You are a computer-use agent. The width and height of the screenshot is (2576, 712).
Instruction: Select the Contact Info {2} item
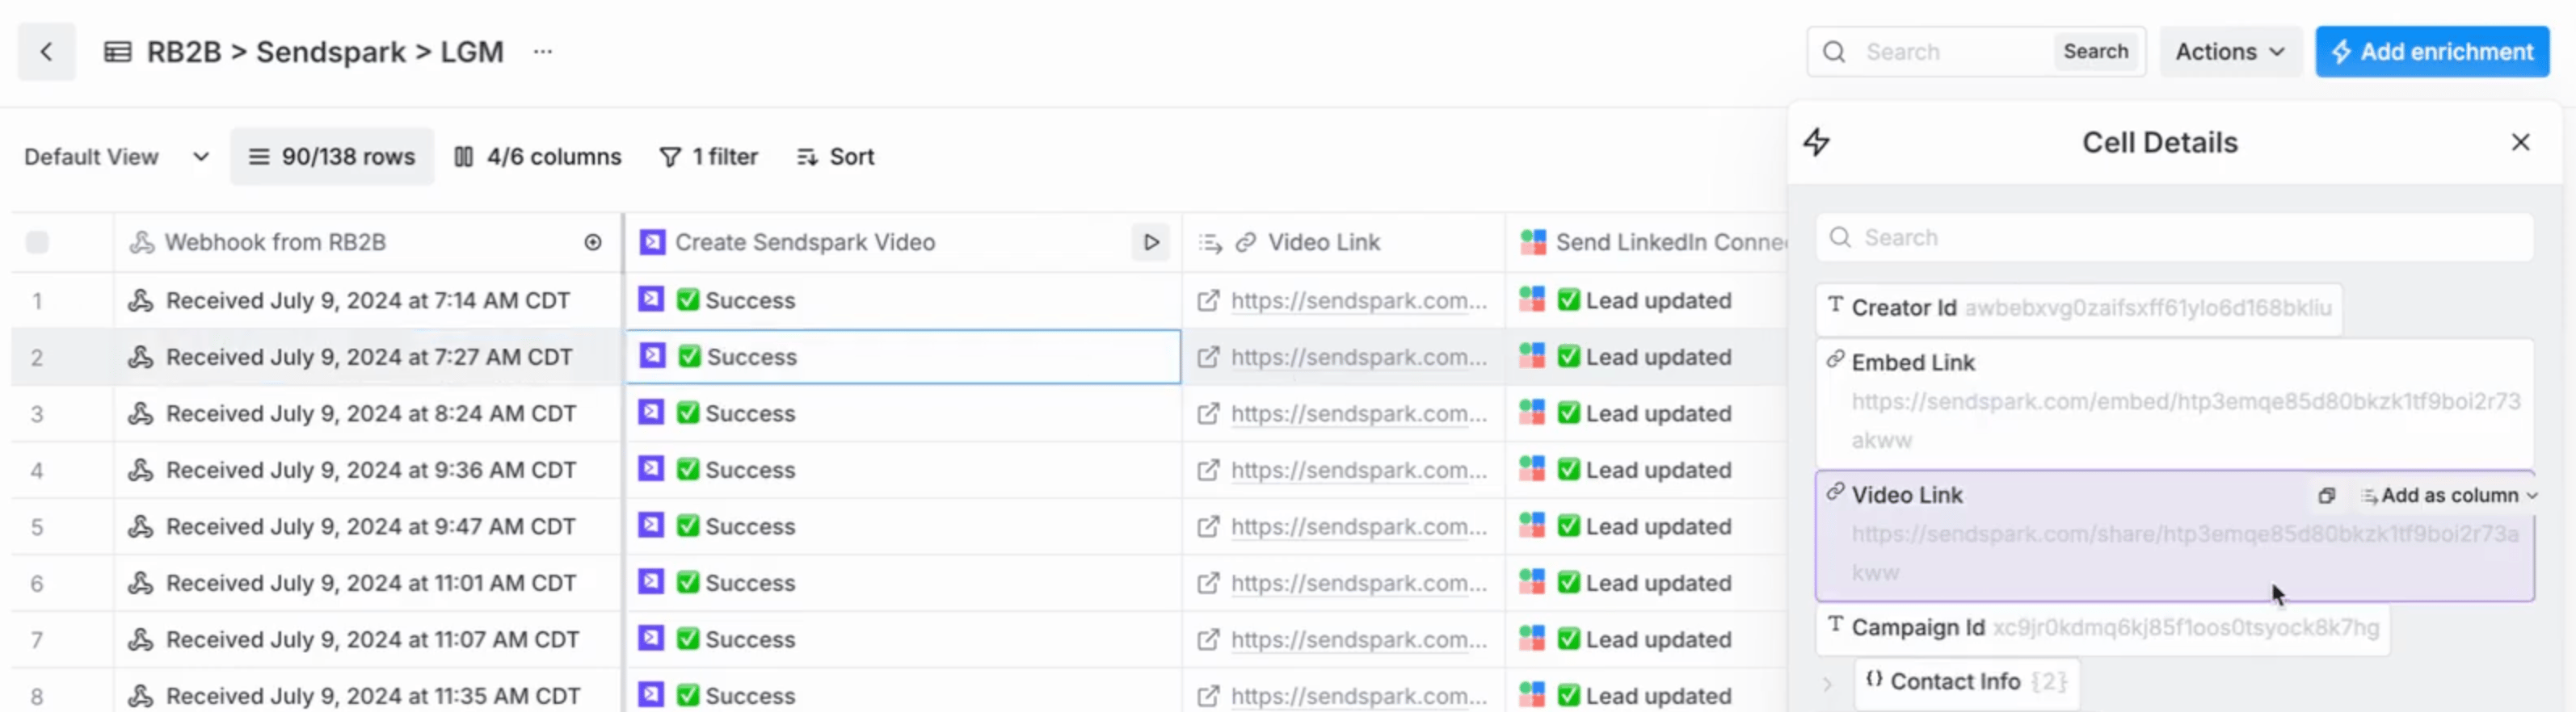1966,682
